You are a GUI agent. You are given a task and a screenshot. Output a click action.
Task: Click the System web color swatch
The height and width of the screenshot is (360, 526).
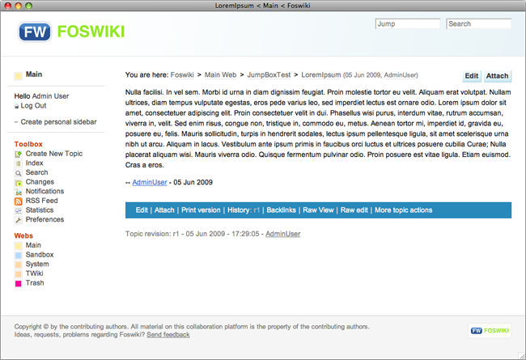click(x=19, y=265)
